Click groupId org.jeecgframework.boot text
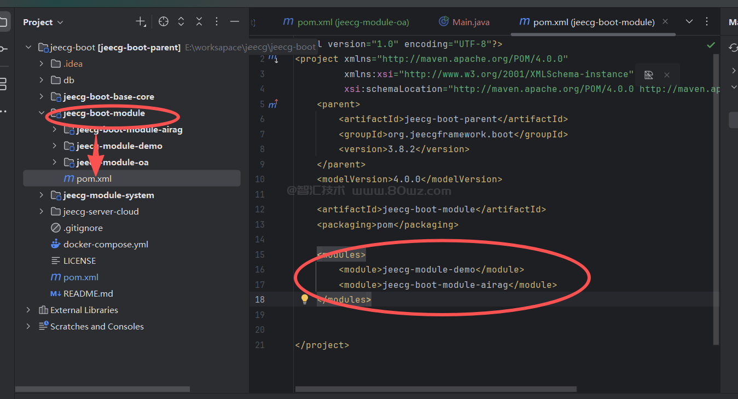The image size is (738, 399). click(450, 134)
